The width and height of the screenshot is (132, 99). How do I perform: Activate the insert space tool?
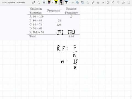click(x=44, y=2)
